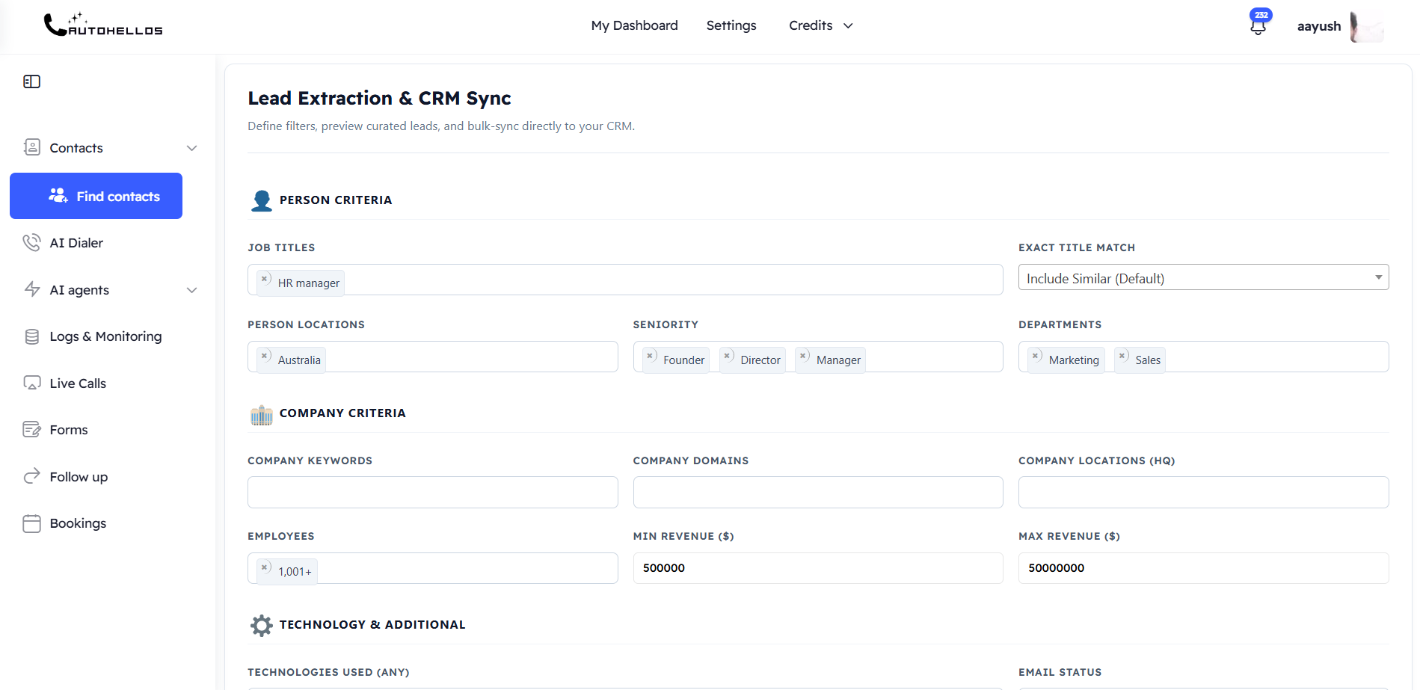Remove the 1,001+ employees tag
Screen dimensions: 1420x690
[x=265, y=567]
